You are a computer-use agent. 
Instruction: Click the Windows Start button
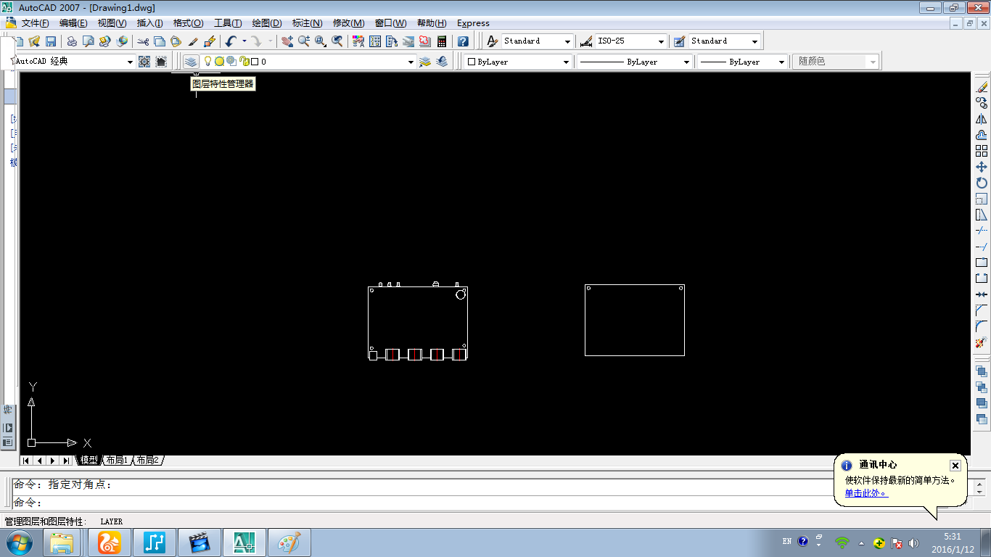(19, 542)
